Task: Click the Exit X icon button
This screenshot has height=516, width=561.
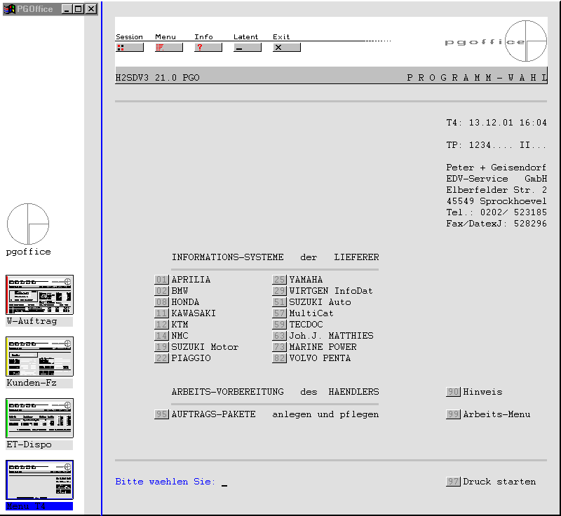Action: [x=286, y=48]
